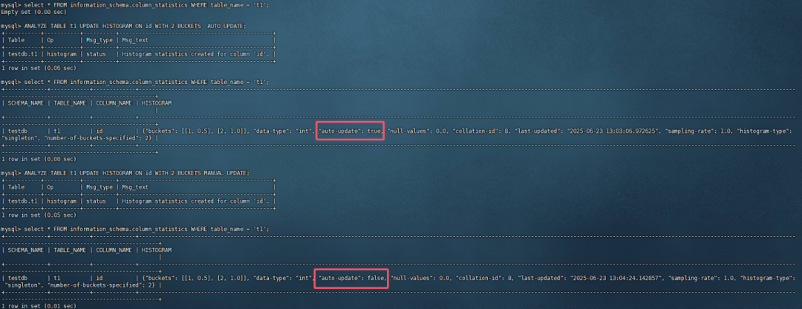Click the "buckets" array in the auto-update false row
802x309 pixels.
click(198, 278)
